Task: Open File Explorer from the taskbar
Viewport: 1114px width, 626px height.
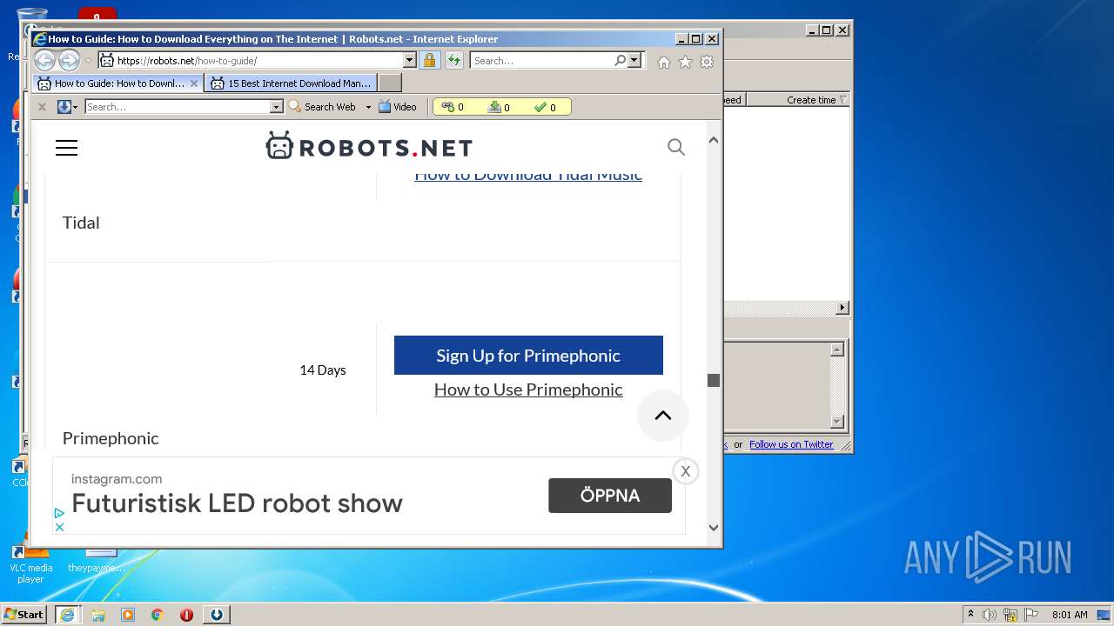Action: (98, 614)
